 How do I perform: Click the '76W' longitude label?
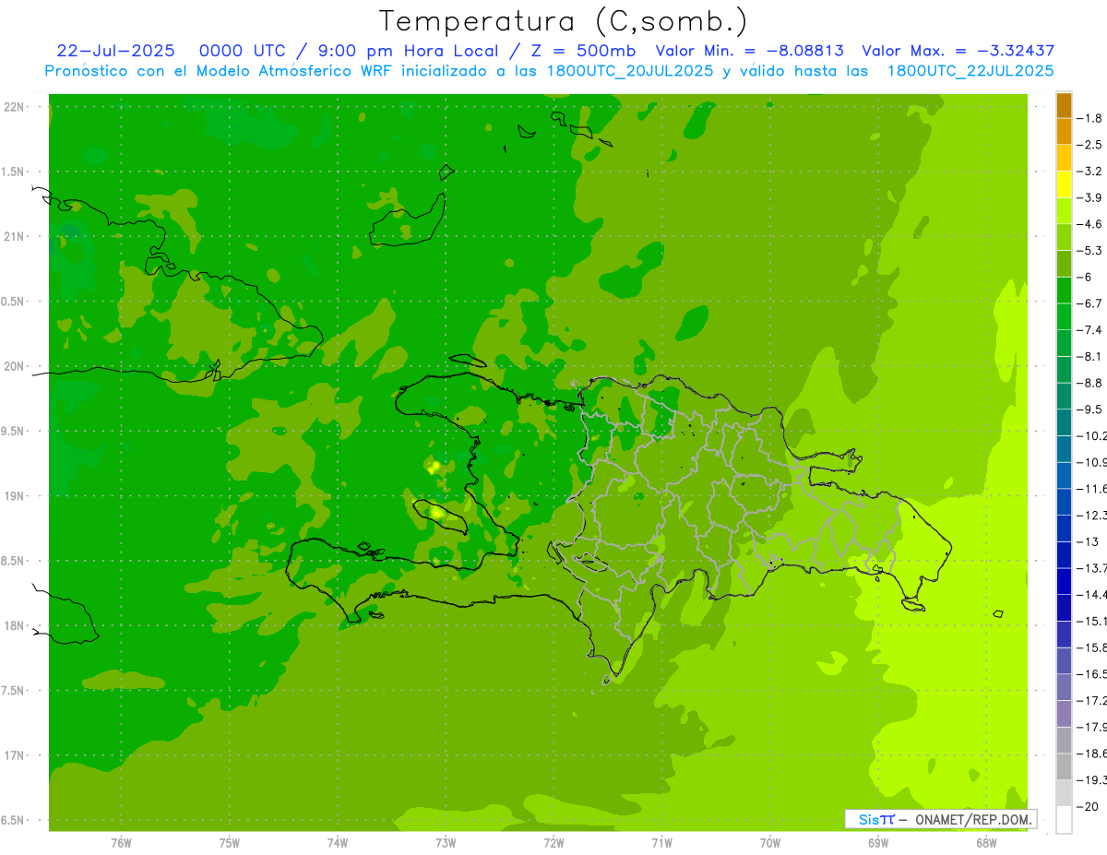[121, 843]
